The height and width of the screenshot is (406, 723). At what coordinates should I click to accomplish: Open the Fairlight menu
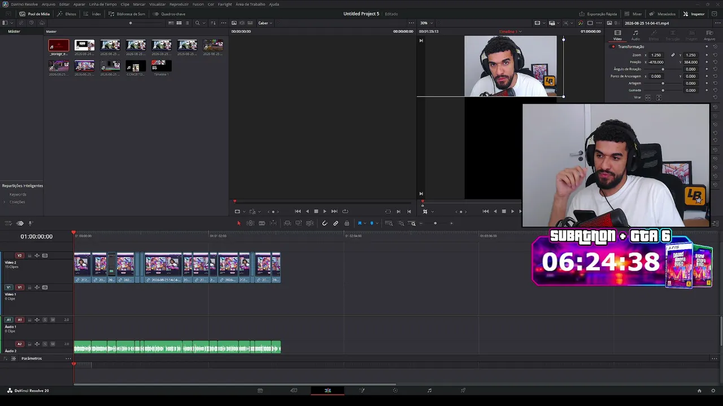(x=225, y=4)
